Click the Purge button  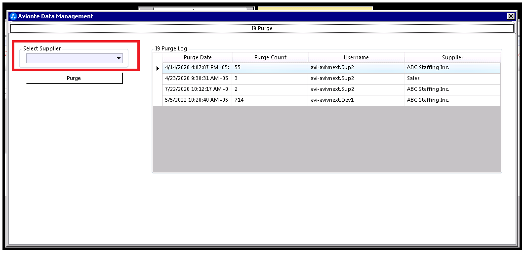[x=75, y=78]
